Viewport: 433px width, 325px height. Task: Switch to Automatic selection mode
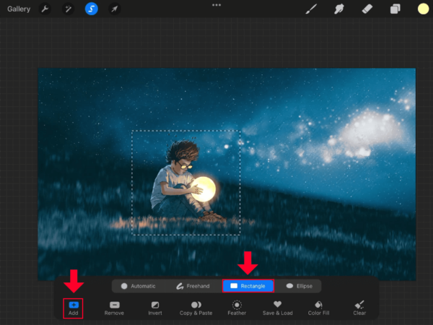point(138,286)
